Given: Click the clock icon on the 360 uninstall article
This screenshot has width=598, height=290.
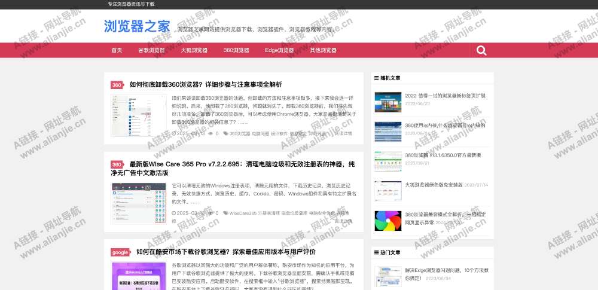Looking at the screenshot, I should click(174, 133).
